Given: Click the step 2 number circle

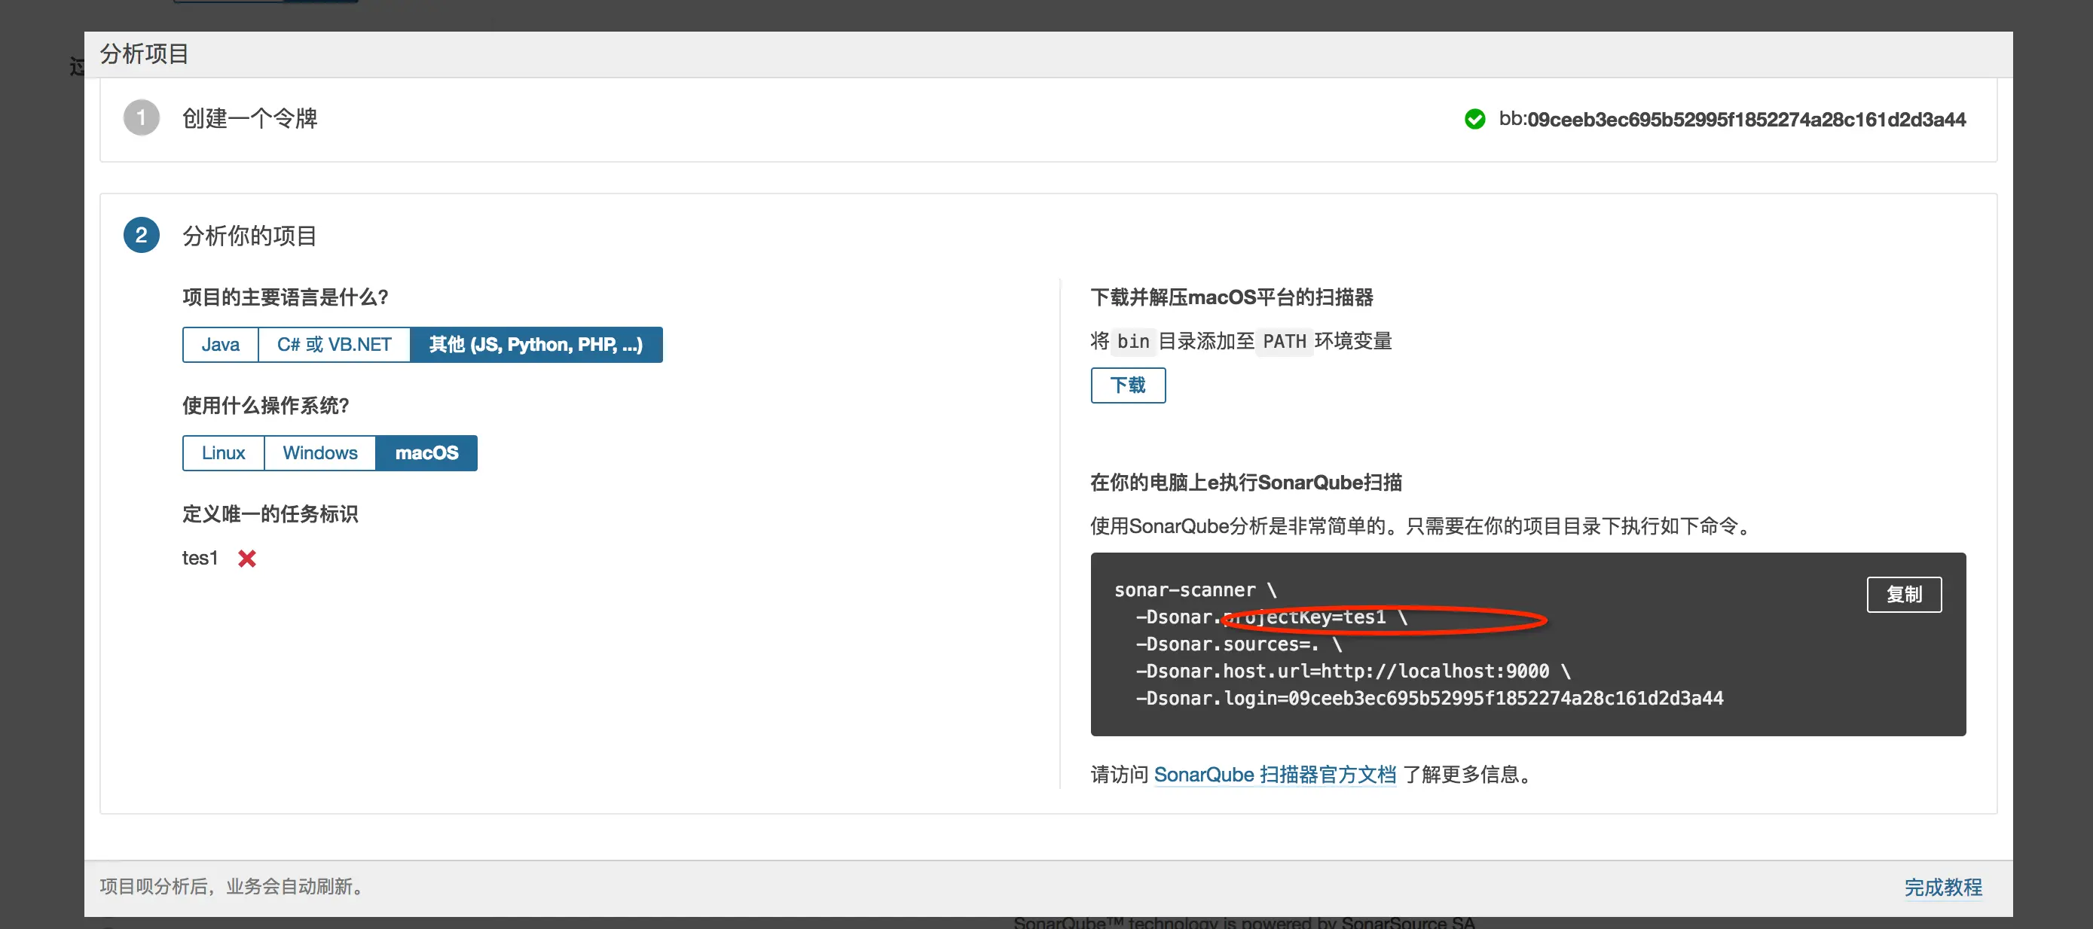Looking at the screenshot, I should coord(141,236).
